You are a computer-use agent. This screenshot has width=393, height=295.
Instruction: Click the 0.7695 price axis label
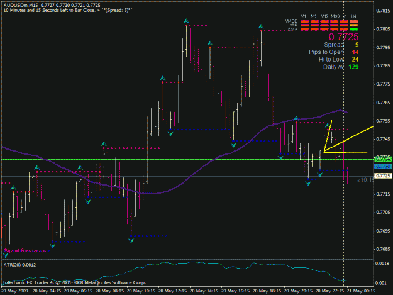click(x=383, y=231)
